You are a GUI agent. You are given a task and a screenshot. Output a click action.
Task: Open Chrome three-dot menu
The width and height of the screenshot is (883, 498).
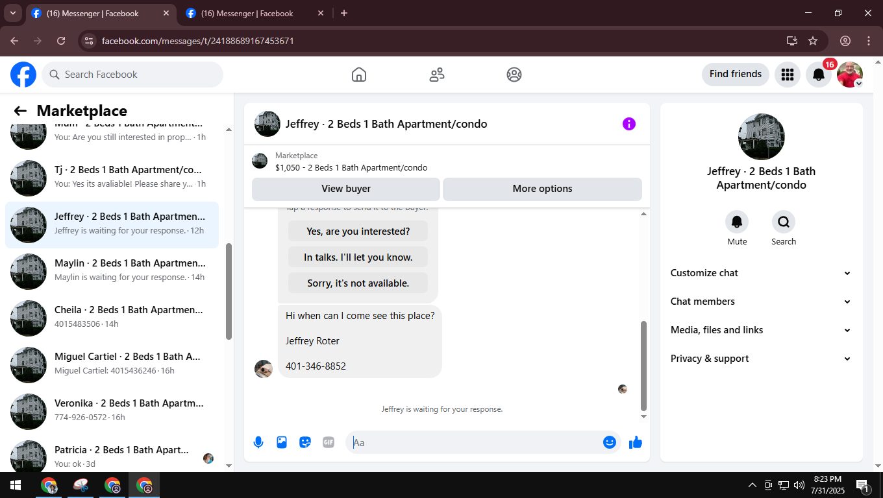869,41
